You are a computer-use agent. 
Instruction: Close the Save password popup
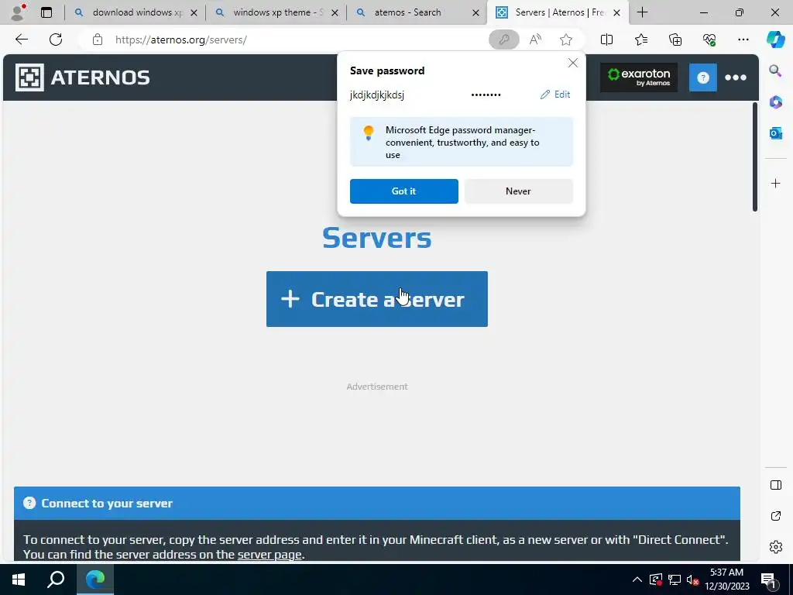tap(572, 63)
